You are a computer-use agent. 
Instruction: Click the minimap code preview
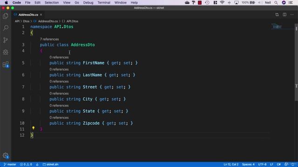click(277, 26)
